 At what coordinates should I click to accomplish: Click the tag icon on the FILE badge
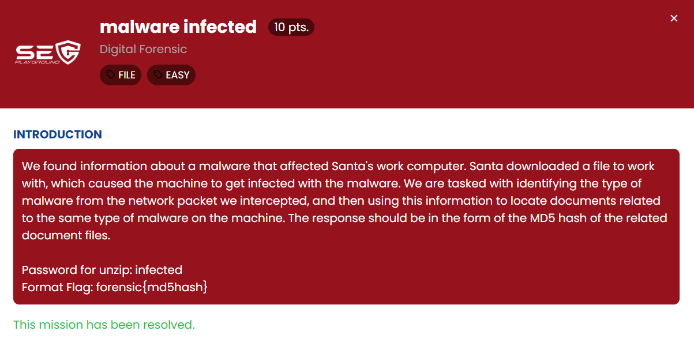[110, 75]
